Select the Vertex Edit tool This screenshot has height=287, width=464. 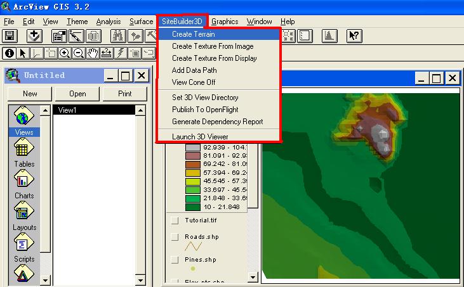pyautogui.click(x=37, y=53)
